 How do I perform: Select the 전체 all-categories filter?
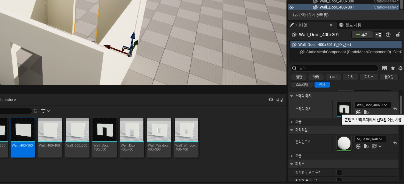(322, 85)
